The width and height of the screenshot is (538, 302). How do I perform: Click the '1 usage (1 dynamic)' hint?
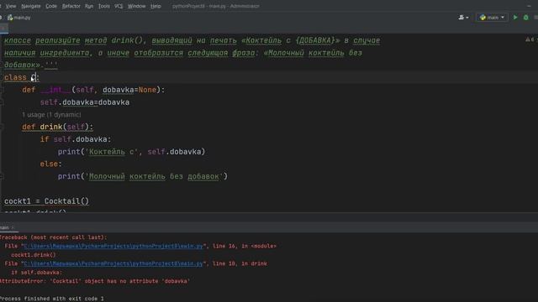[x=51, y=115]
